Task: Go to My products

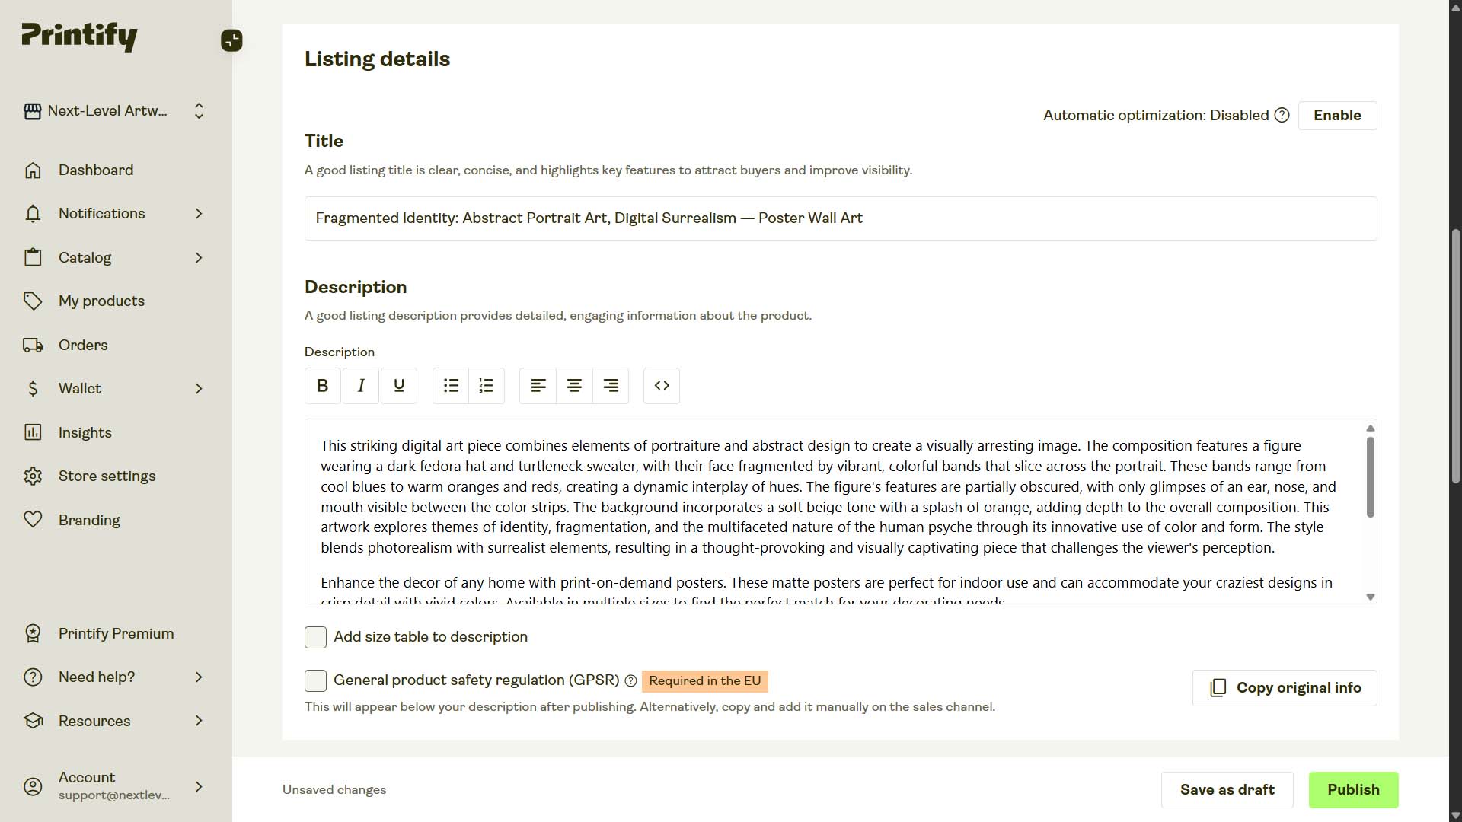Action: pos(101,301)
